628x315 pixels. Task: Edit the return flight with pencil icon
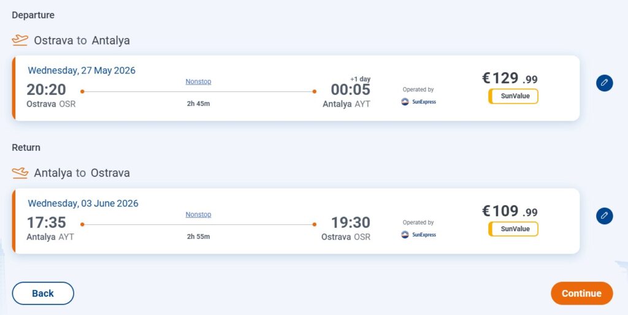(604, 216)
